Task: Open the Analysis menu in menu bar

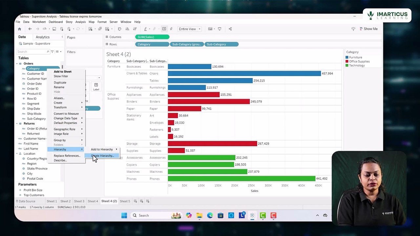Action: point(80,22)
